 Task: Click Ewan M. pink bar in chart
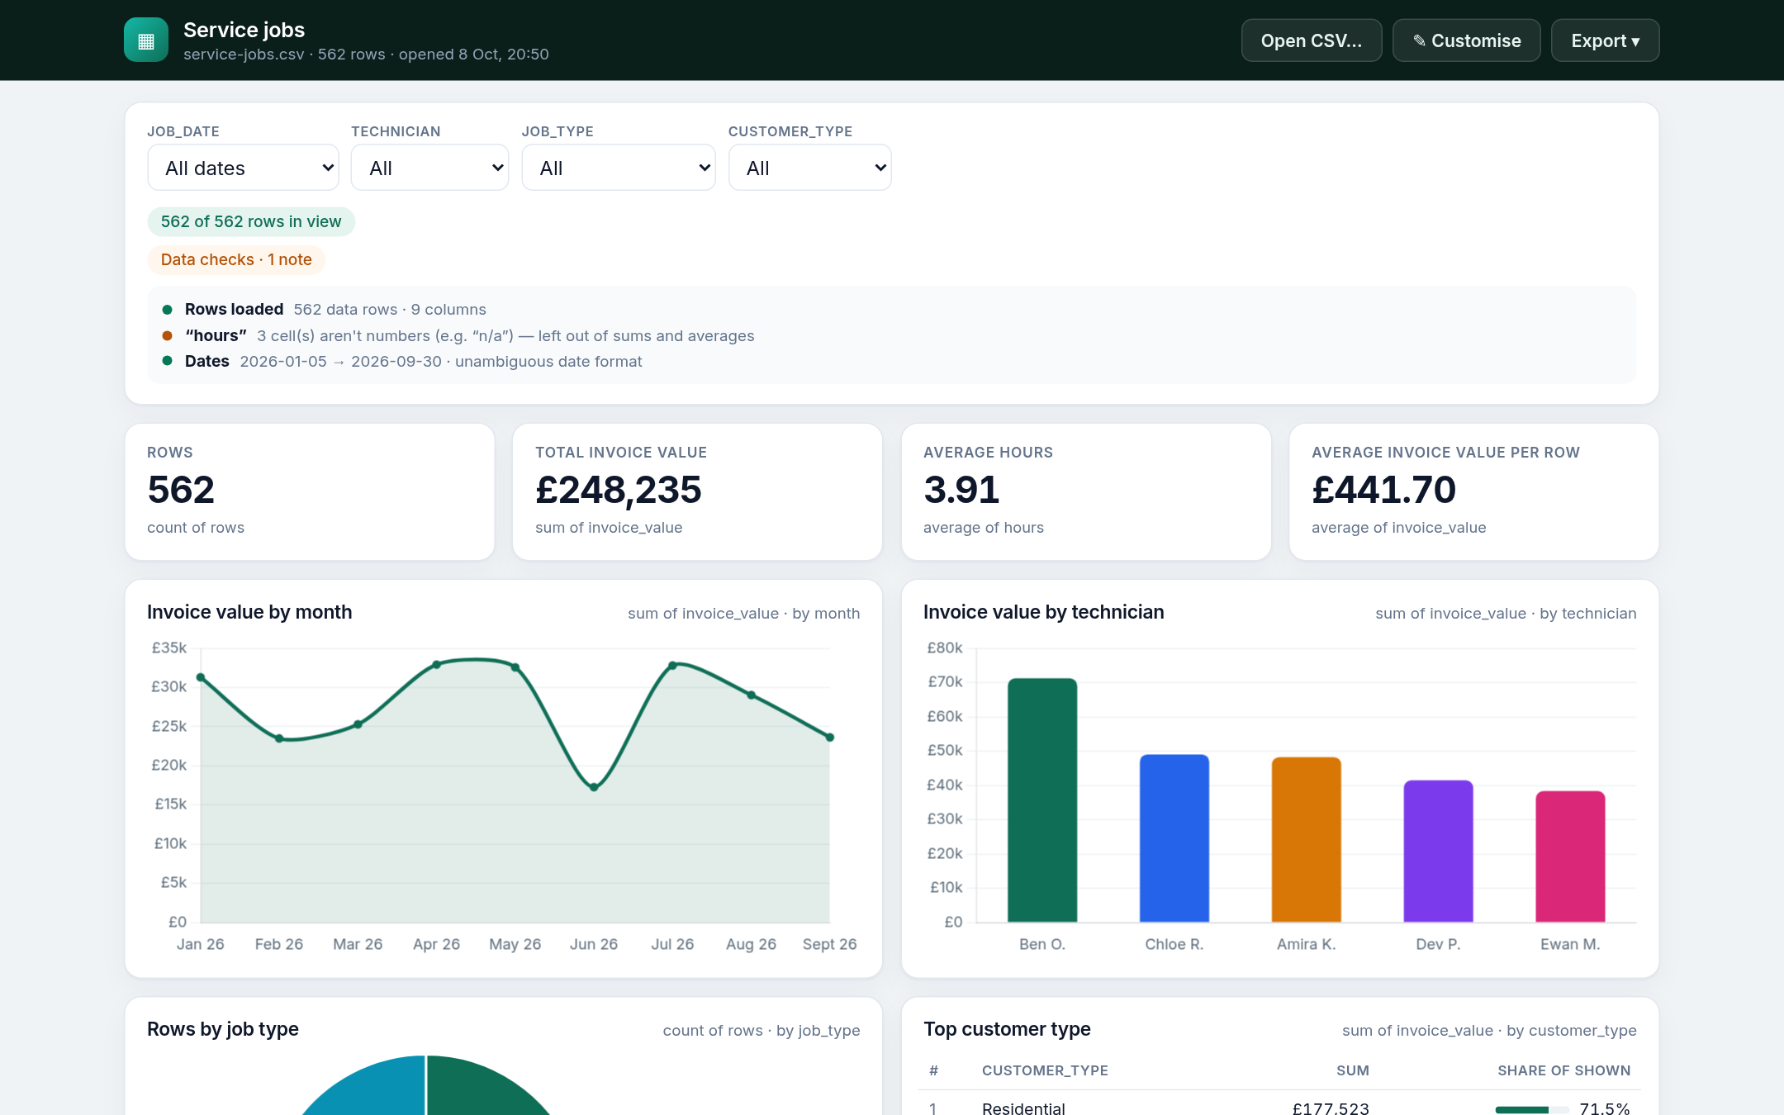[1570, 856]
